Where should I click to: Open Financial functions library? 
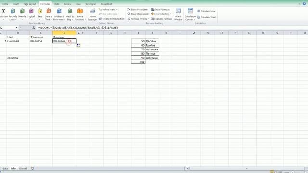coord(22,14)
